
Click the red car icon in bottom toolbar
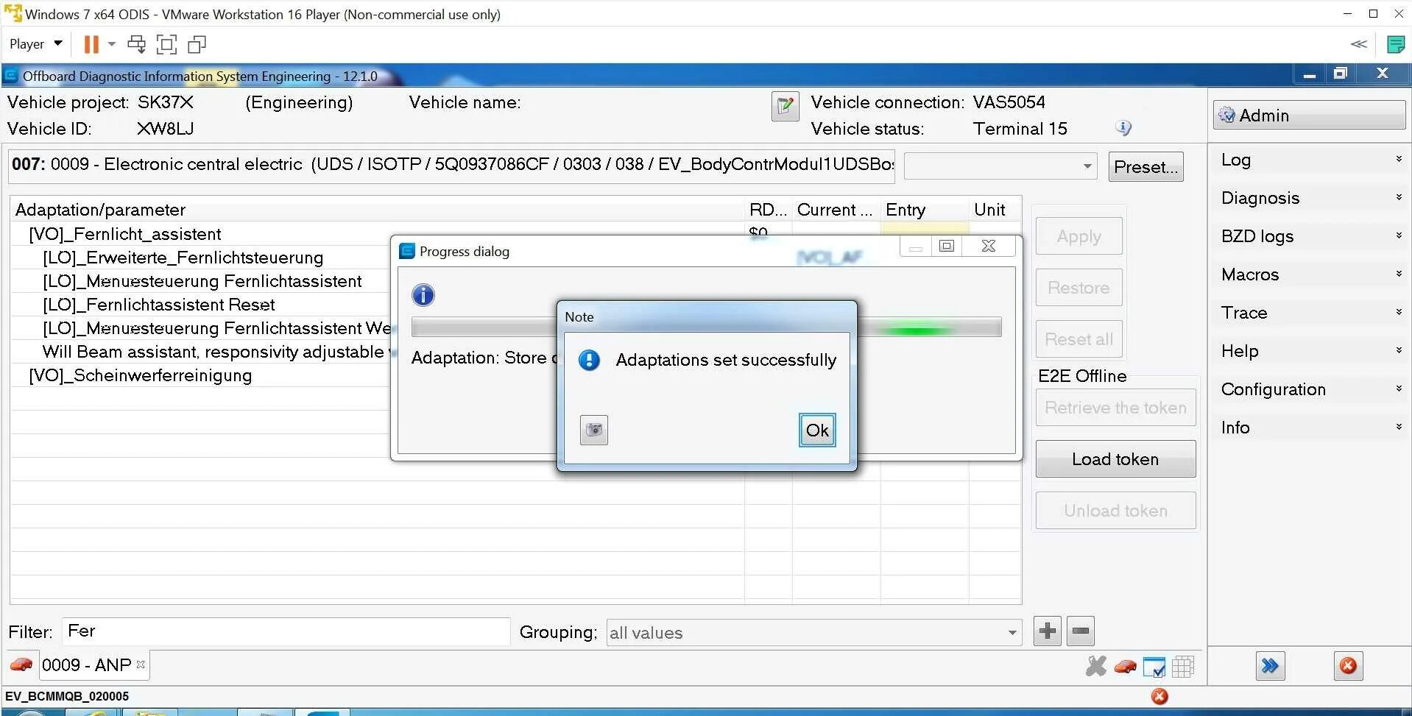(x=1125, y=667)
